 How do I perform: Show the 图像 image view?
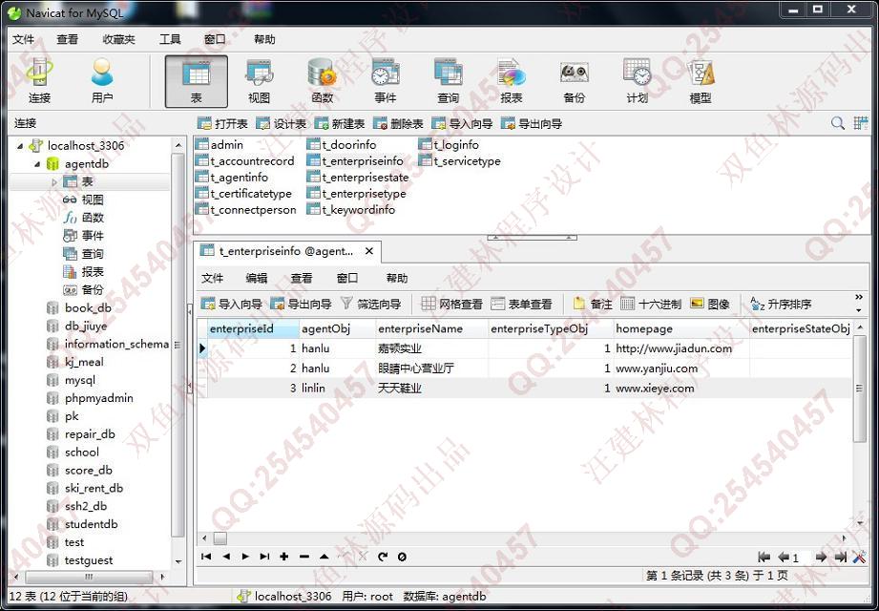click(x=710, y=305)
